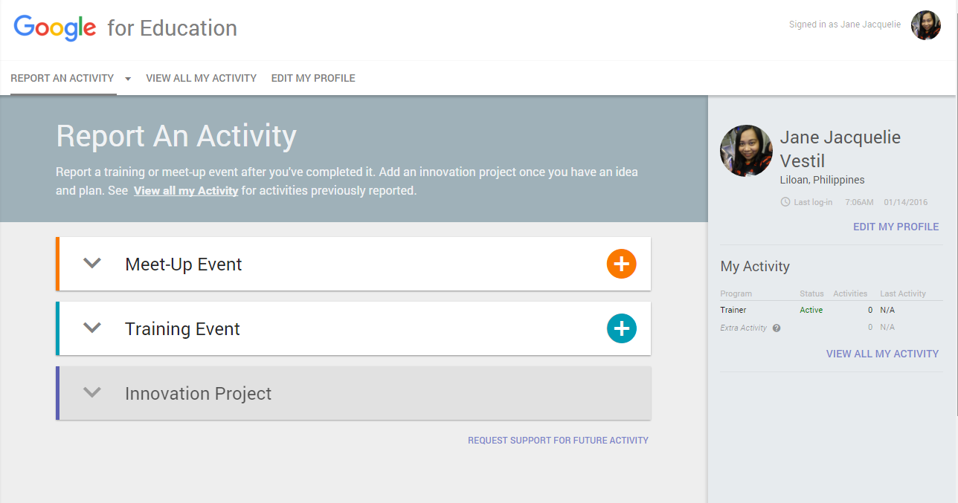The width and height of the screenshot is (958, 503).
Task: Open the Edit My Profile tab
Action: click(x=313, y=78)
